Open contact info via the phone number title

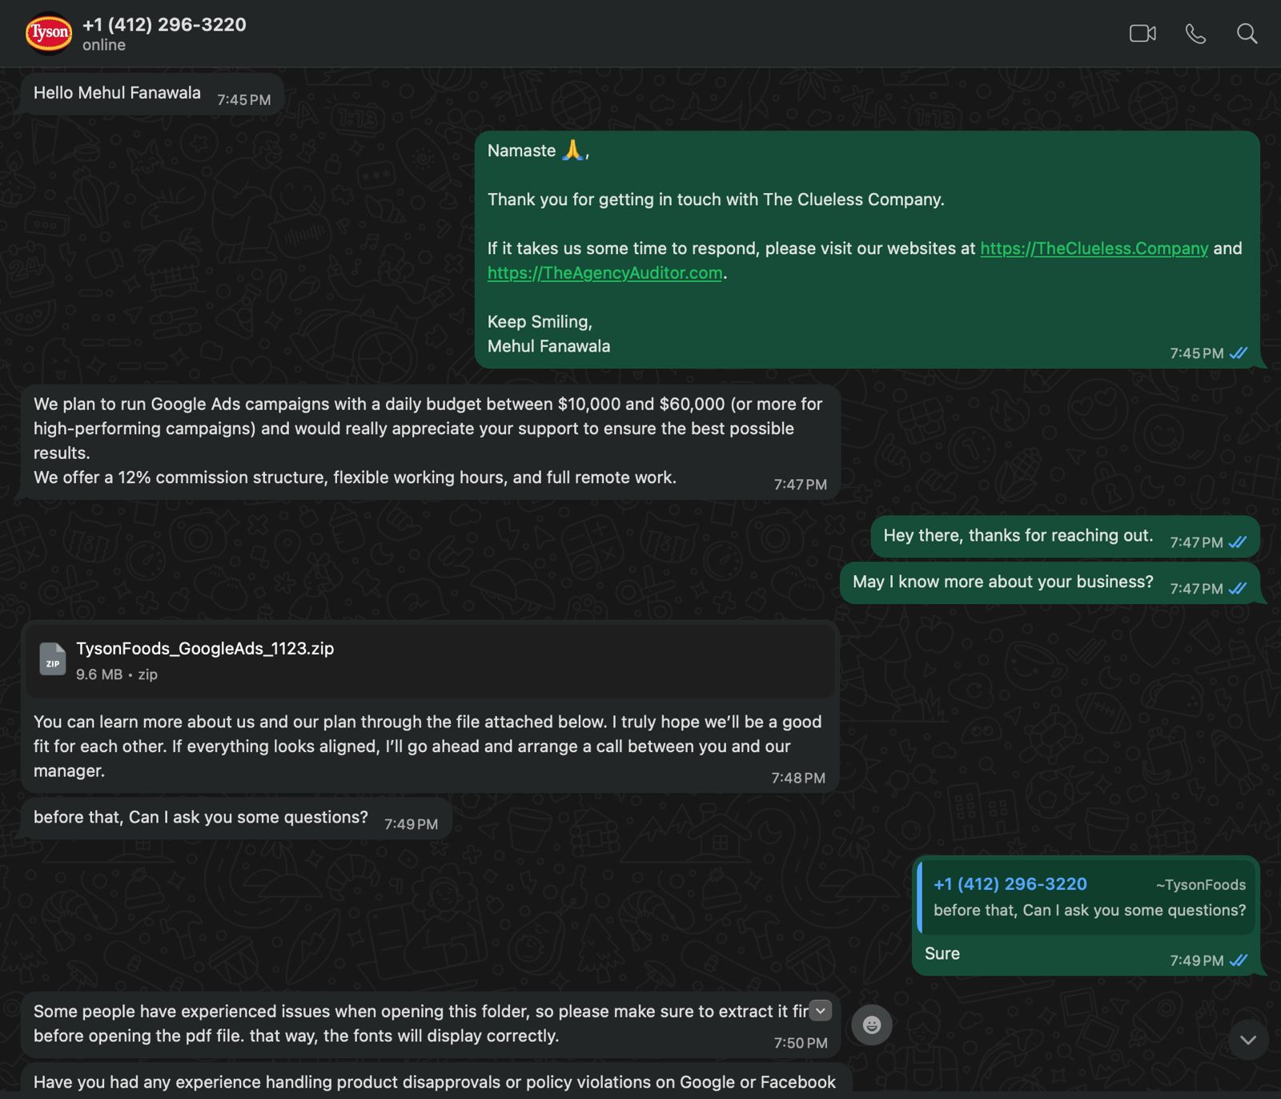(x=164, y=25)
